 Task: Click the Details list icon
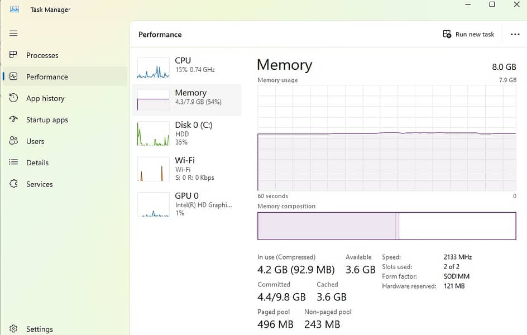[13, 162]
